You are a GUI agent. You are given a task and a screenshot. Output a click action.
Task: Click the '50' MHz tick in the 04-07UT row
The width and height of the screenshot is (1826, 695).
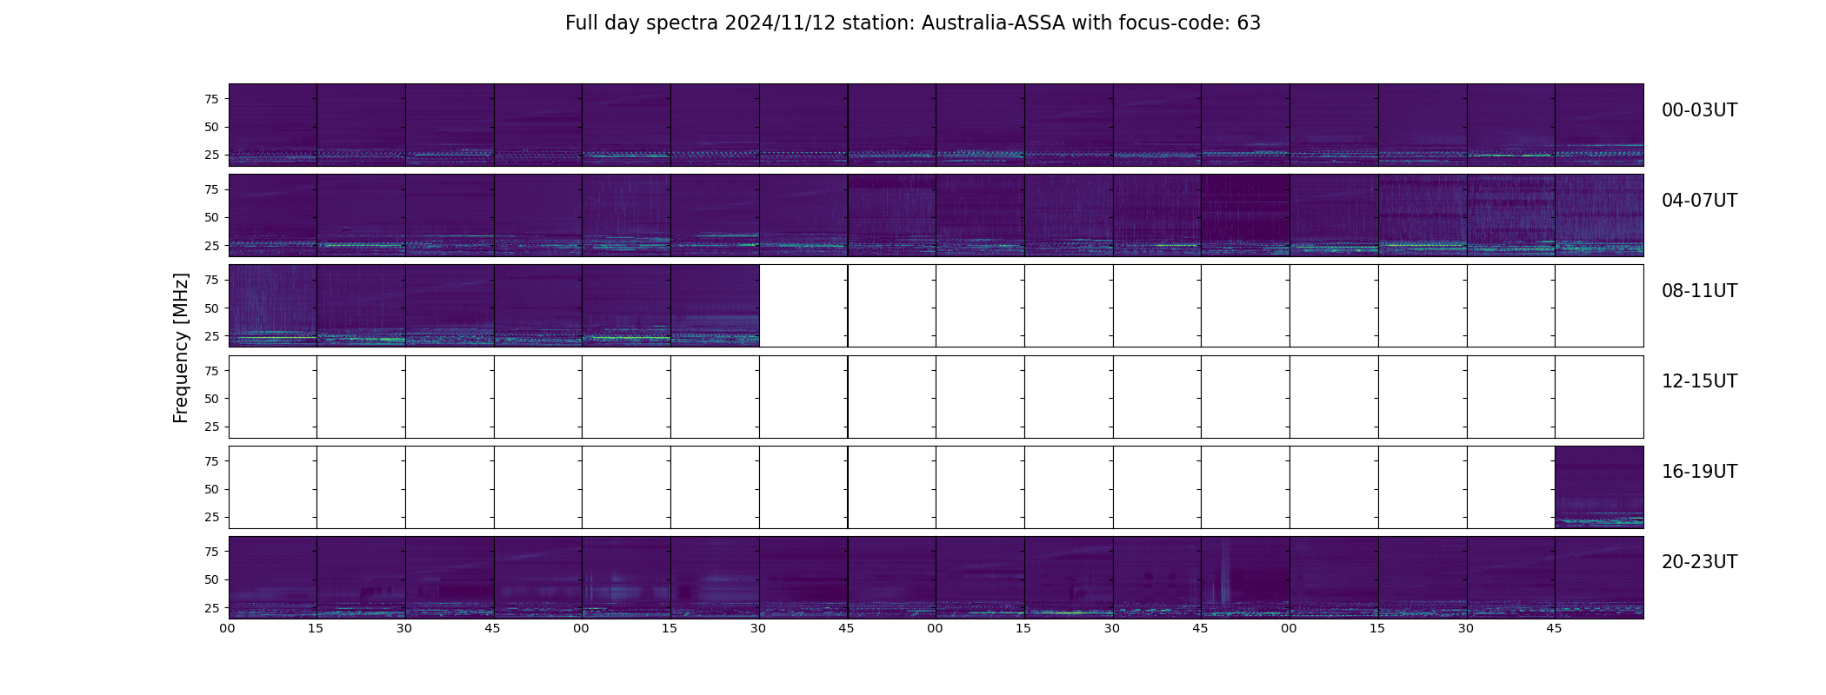(x=211, y=217)
